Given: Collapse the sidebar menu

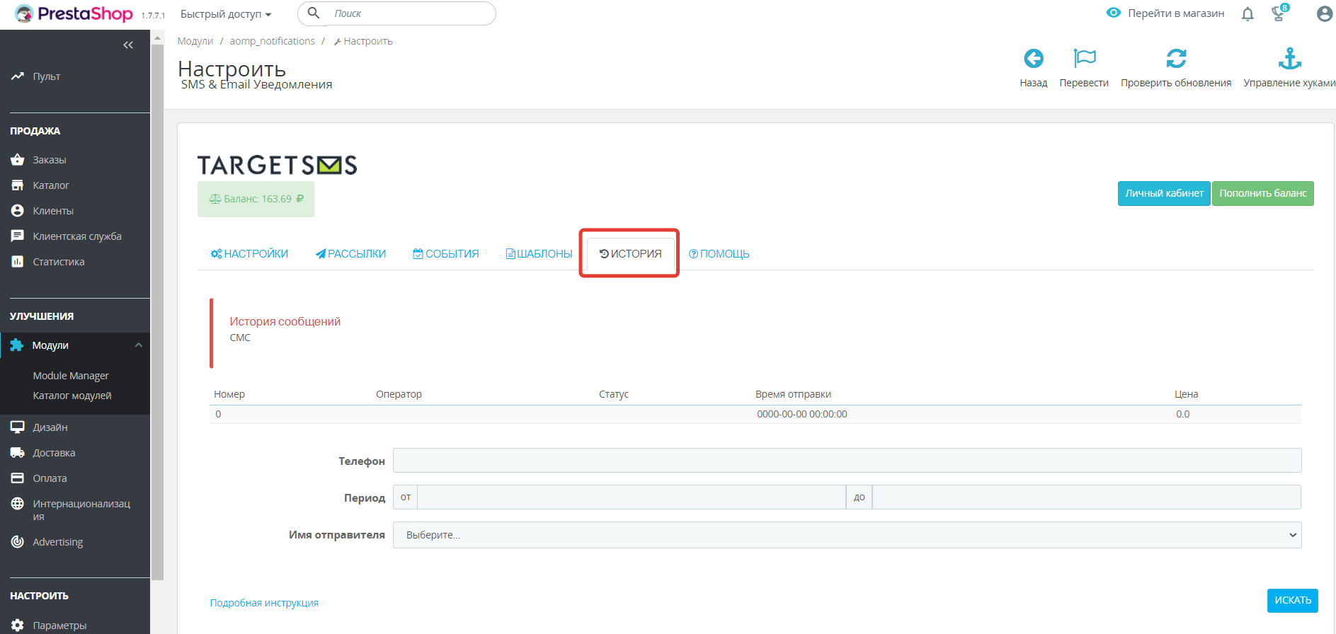Looking at the screenshot, I should [x=128, y=45].
